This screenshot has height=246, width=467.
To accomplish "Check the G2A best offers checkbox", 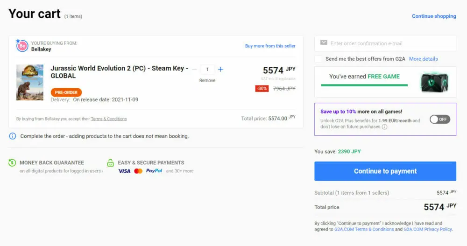I will (318, 59).
